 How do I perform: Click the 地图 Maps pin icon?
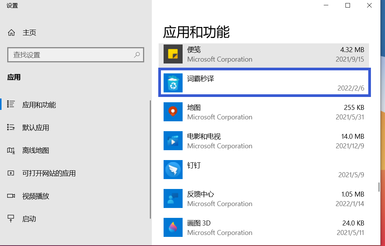click(x=173, y=112)
